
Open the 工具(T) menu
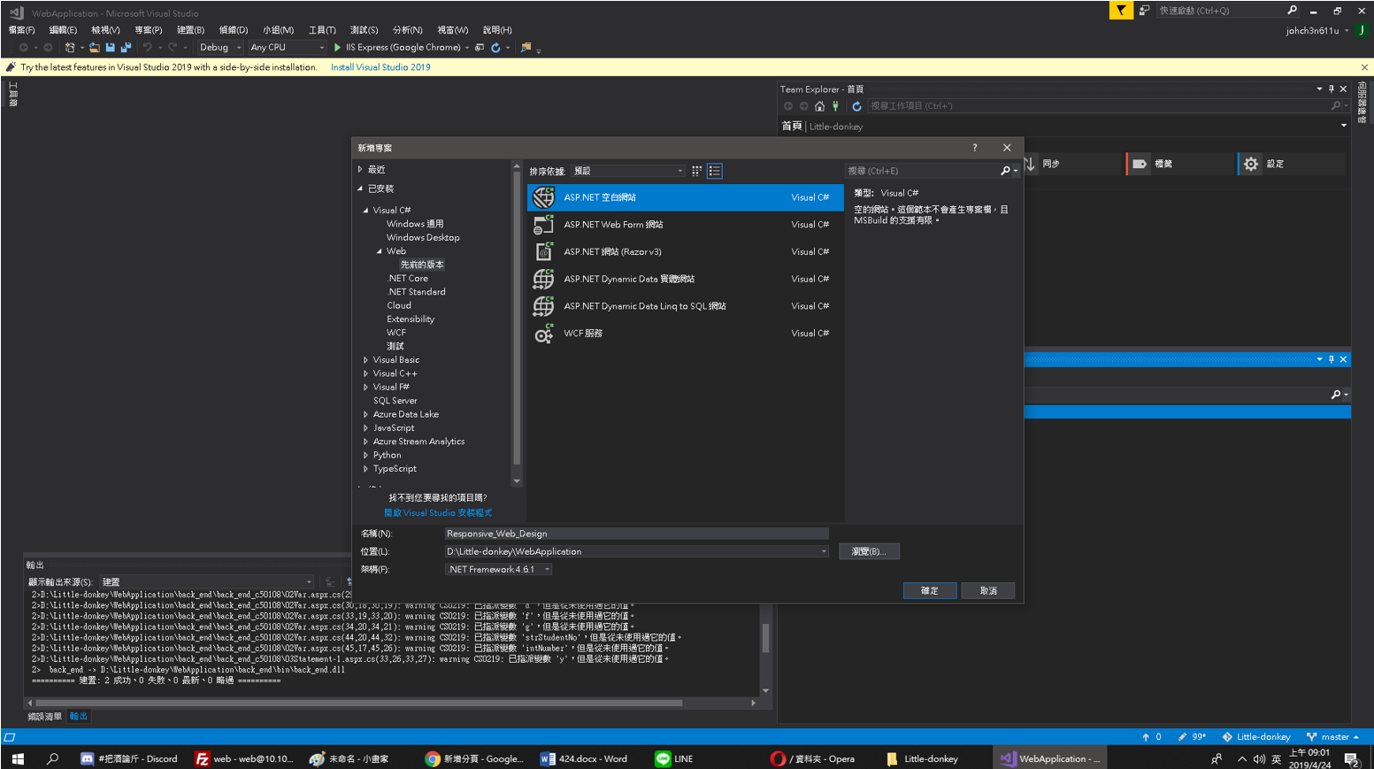pyautogui.click(x=322, y=30)
